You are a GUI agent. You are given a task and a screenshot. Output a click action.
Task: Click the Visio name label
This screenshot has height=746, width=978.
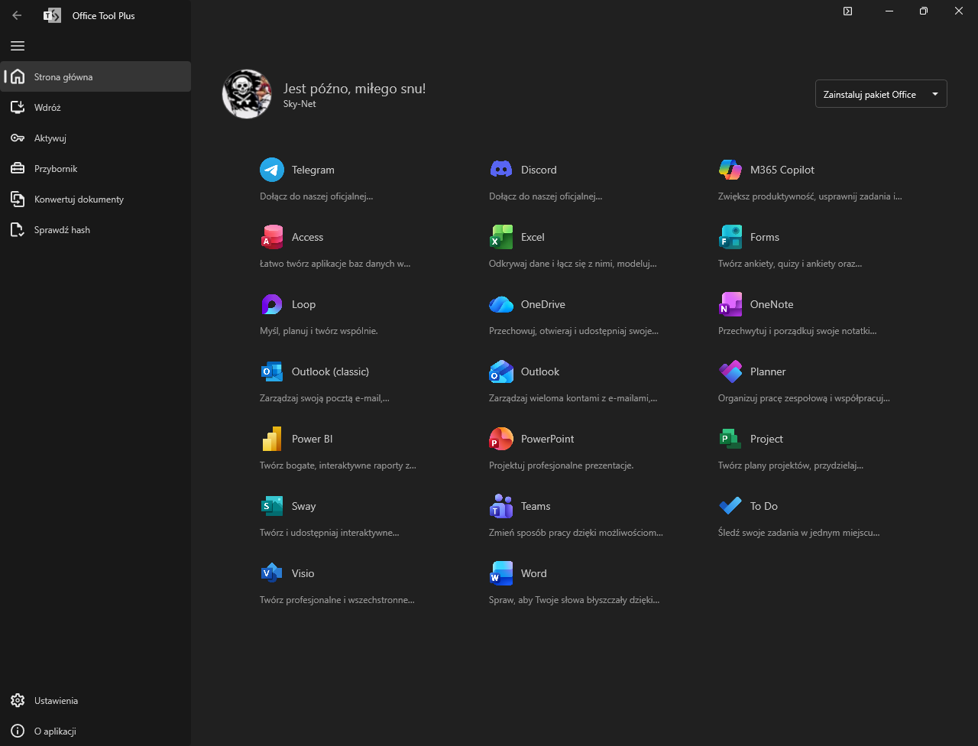[303, 573]
